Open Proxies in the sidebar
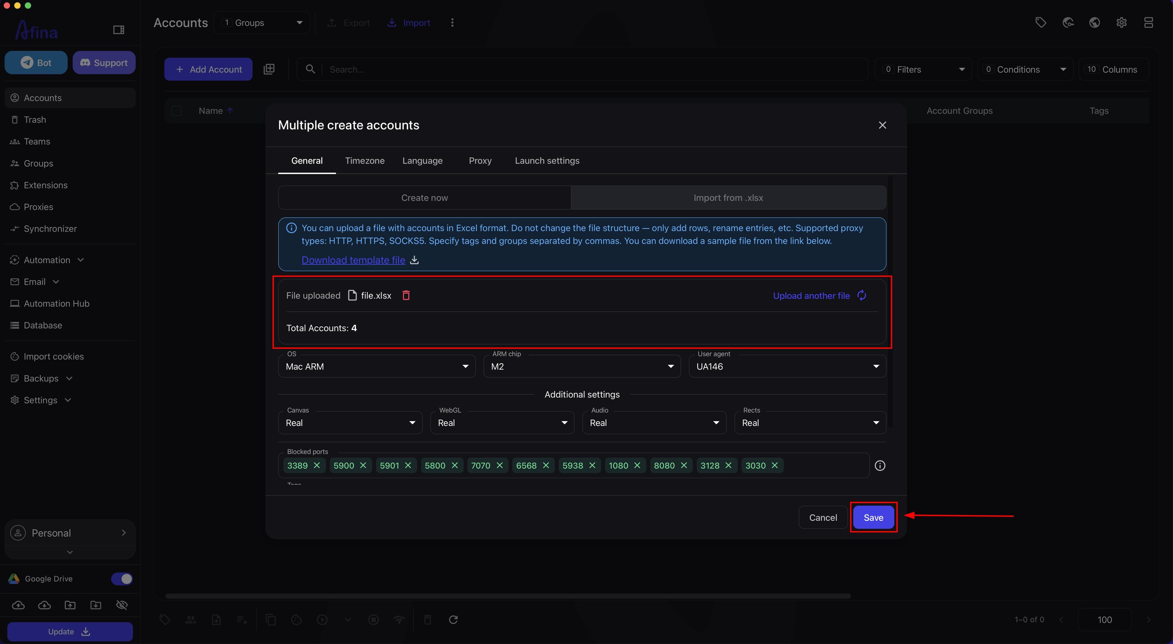This screenshot has width=1173, height=644. pos(70,207)
